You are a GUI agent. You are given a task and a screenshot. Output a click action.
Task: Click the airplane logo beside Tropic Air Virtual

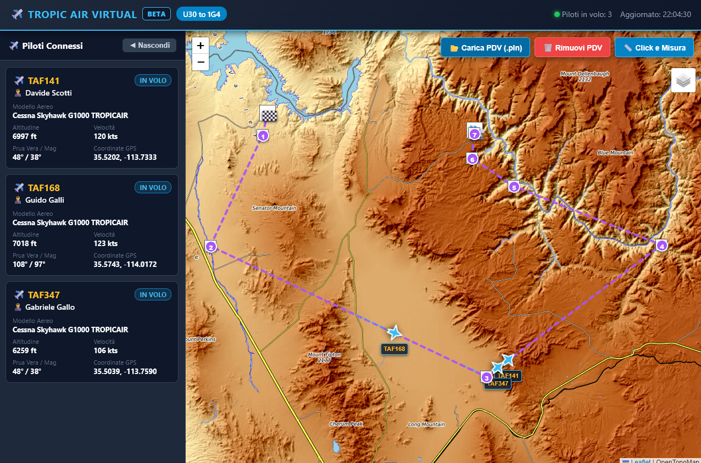[x=17, y=14]
